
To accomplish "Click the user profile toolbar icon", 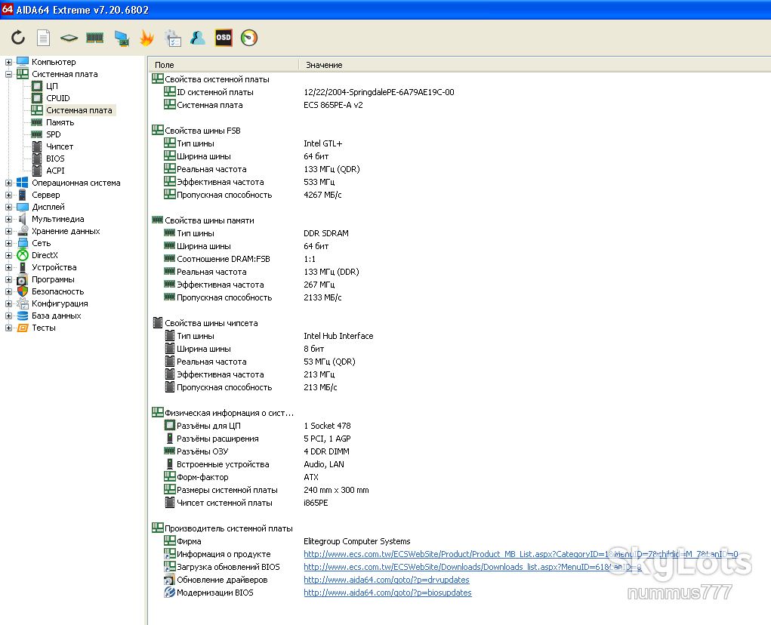I will point(198,38).
